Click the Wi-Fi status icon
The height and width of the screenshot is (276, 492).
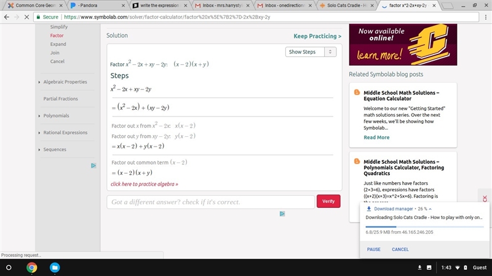(458, 267)
